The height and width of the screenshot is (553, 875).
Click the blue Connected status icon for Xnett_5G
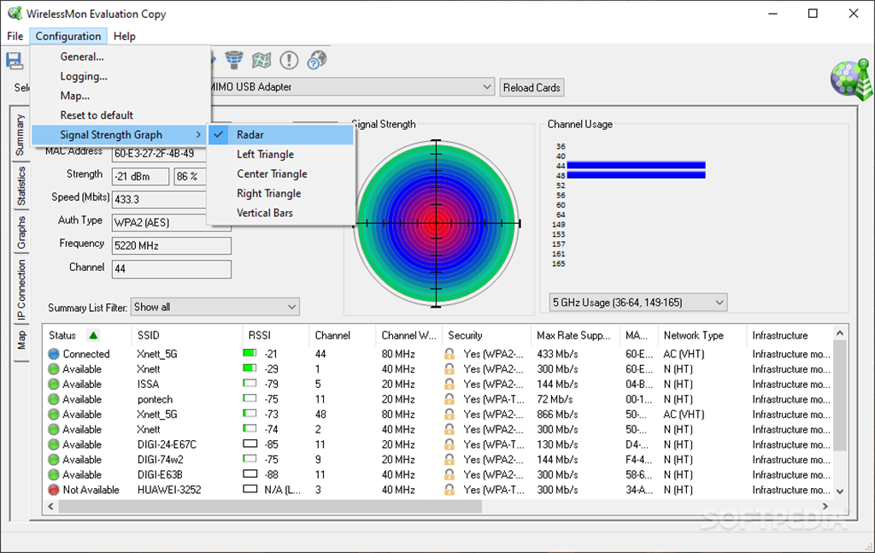54,354
